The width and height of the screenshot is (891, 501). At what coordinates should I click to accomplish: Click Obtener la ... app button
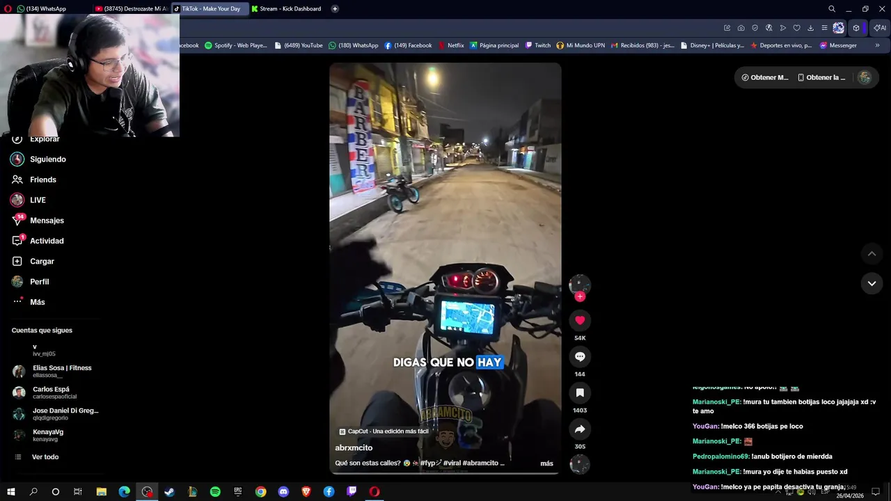point(821,77)
